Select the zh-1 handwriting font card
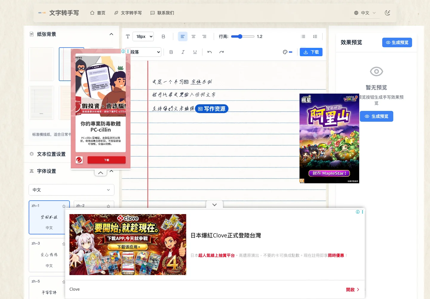The width and height of the screenshot is (430, 299). (49, 217)
